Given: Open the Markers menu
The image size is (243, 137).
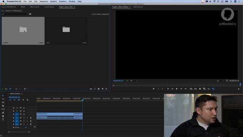Looking at the screenshot, I should 53,2.
